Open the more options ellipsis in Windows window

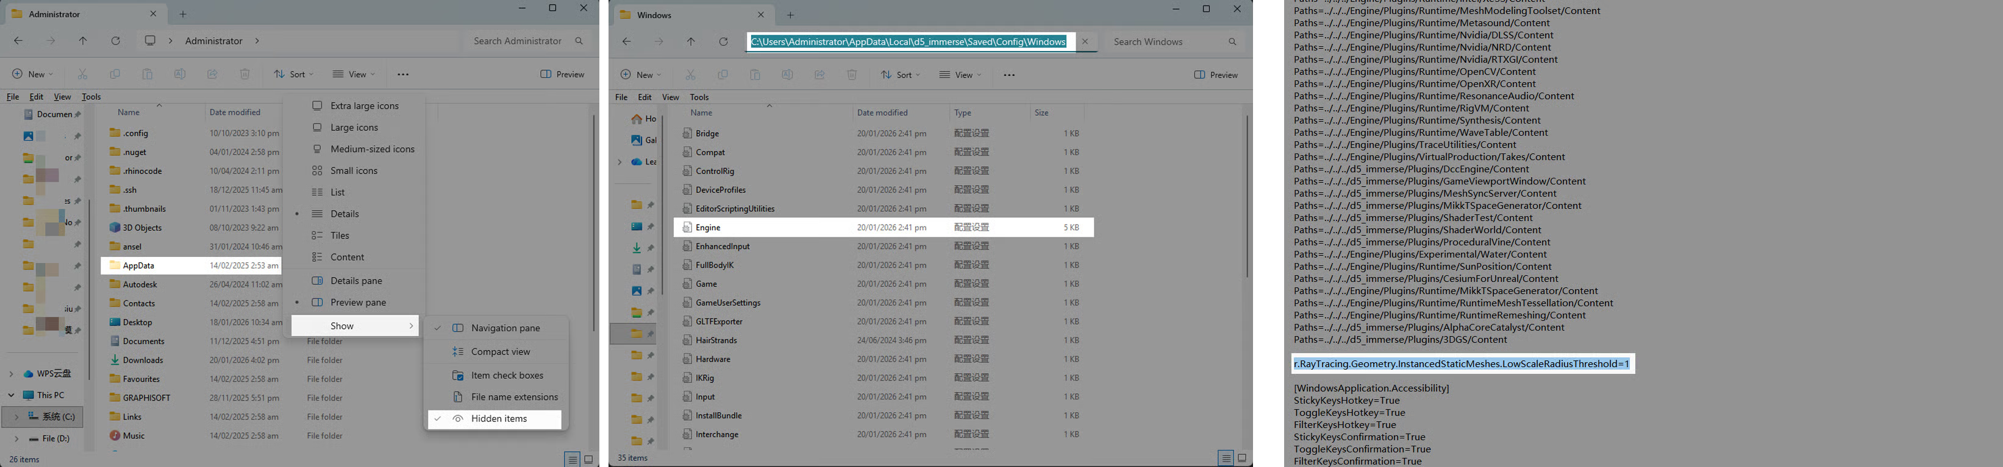1009,75
